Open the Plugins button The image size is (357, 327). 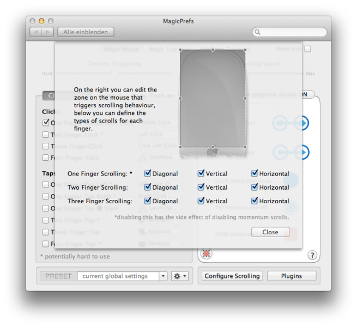292,276
